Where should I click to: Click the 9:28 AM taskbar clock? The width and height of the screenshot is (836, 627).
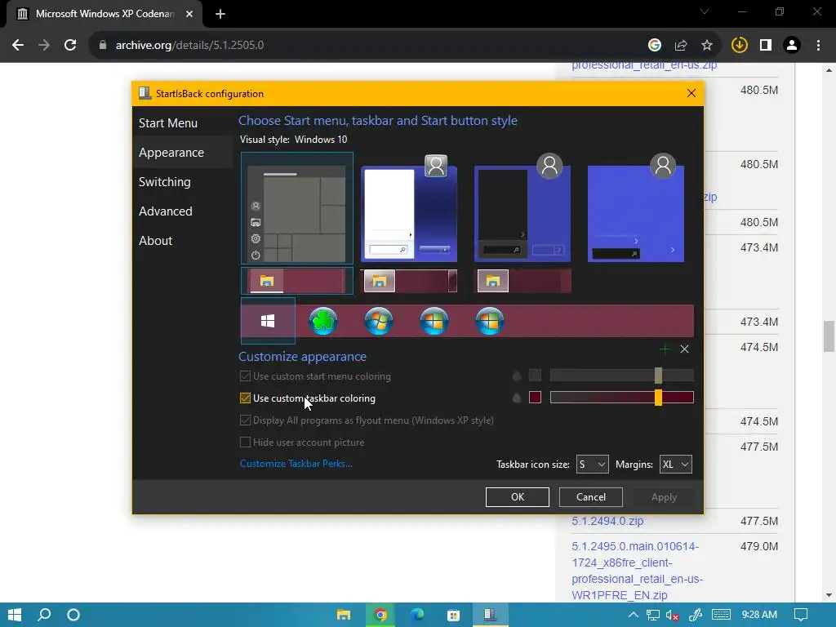759,615
